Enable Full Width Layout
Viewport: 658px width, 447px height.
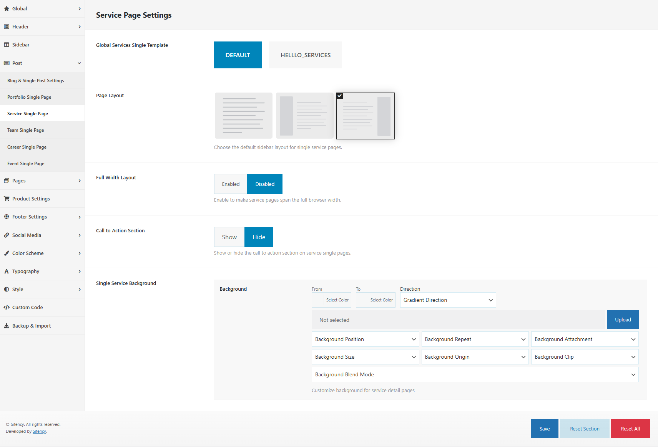click(x=231, y=184)
